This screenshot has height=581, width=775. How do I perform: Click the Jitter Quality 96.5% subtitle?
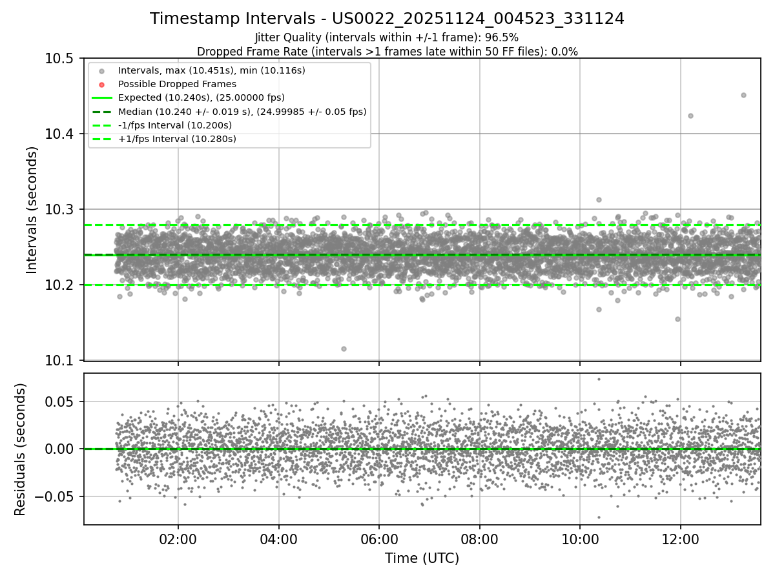(387, 37)
